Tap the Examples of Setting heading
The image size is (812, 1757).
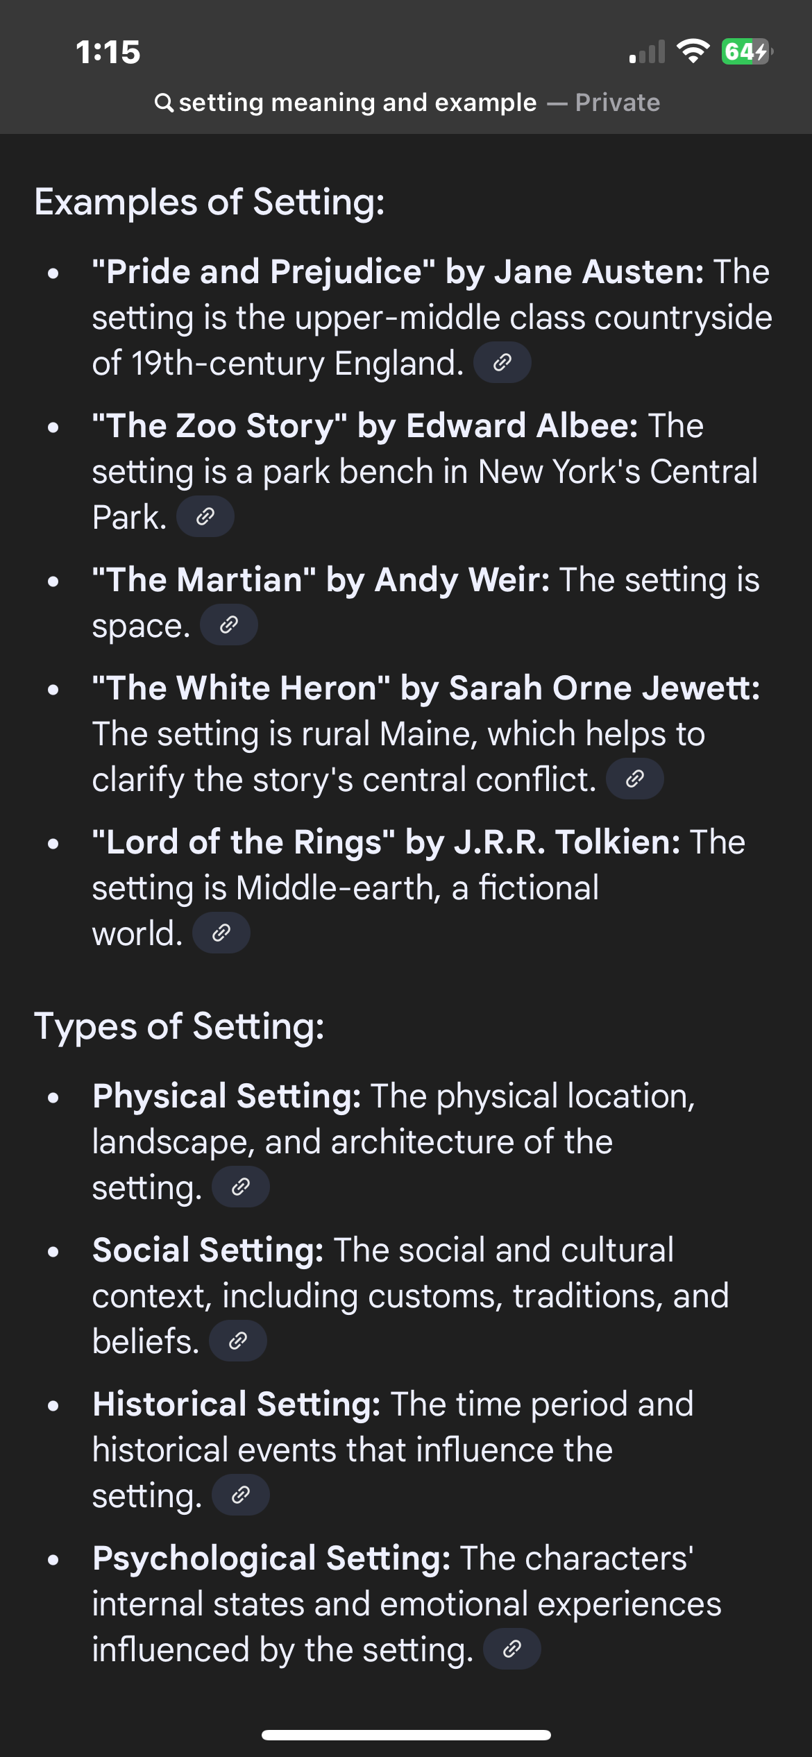[x=210, y=202]
